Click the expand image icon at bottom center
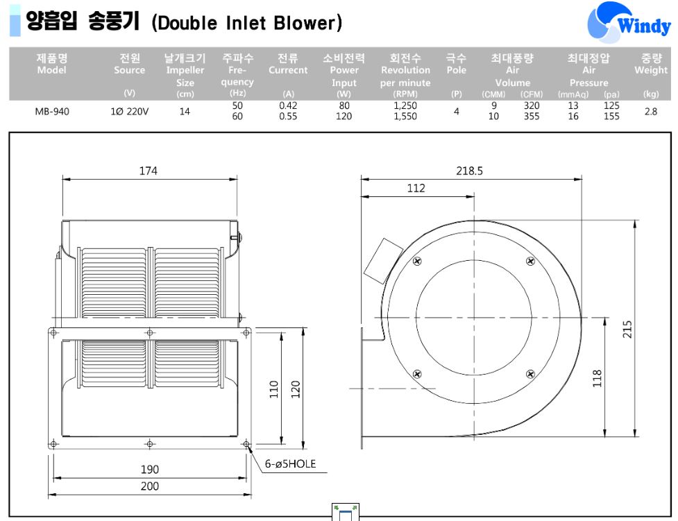The height and width of the screenshot is (521, 678). coord(346,513)
